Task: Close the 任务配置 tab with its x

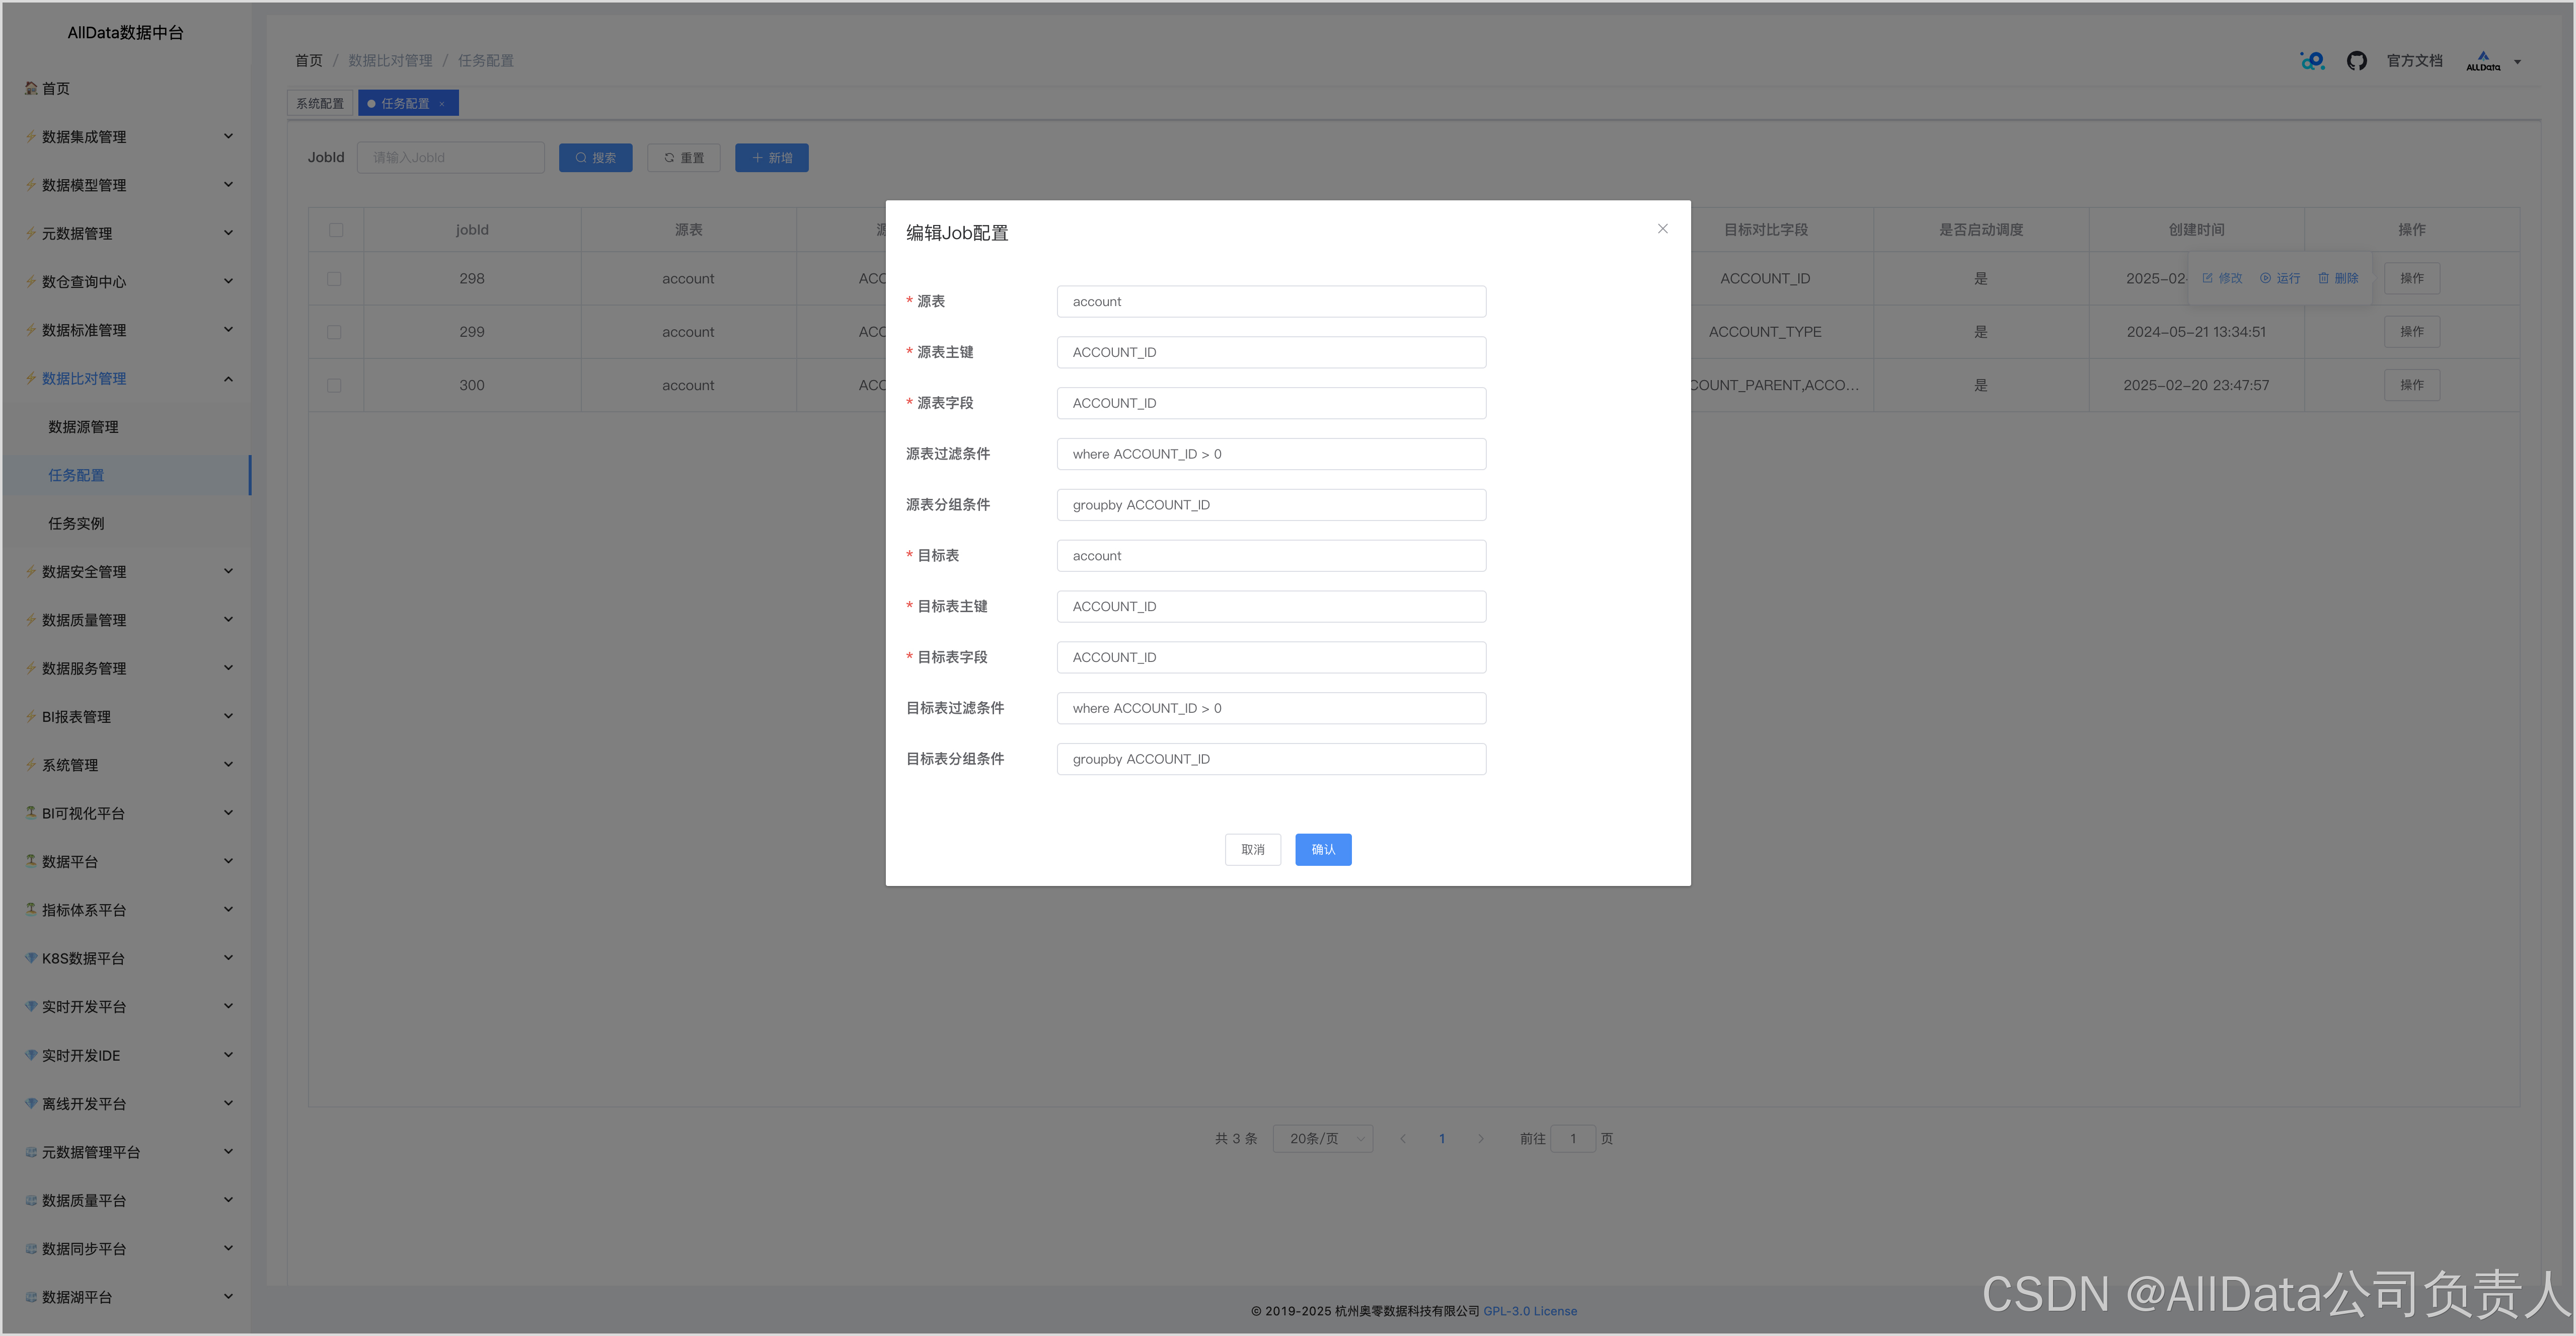Action: click(442, 104)
